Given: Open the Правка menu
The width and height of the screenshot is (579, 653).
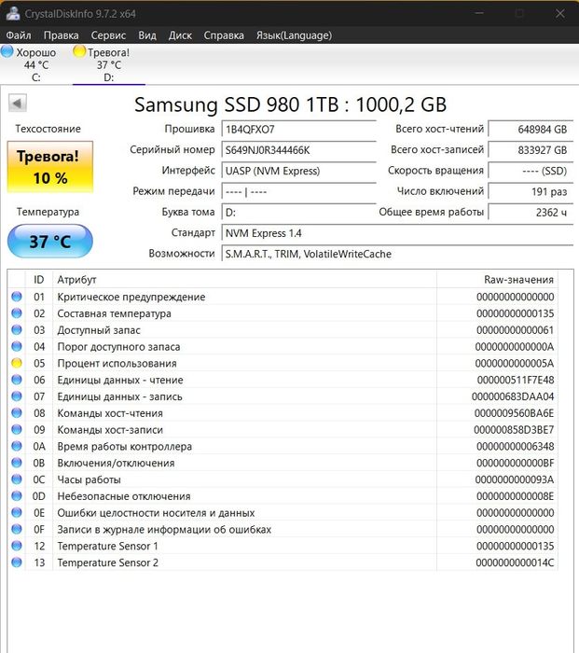Looking at the screenshot, I should pyautogui.click(x=61, y=35).
